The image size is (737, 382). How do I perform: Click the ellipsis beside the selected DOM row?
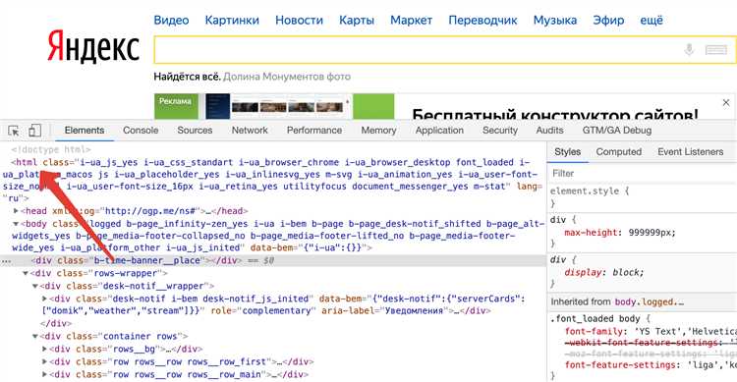pos(6,261)
